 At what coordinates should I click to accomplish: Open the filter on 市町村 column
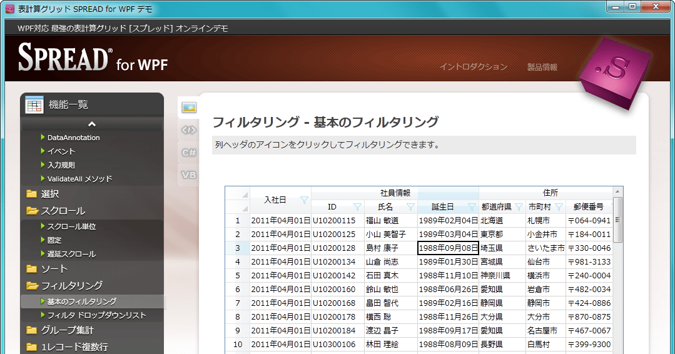coord(559,207)
